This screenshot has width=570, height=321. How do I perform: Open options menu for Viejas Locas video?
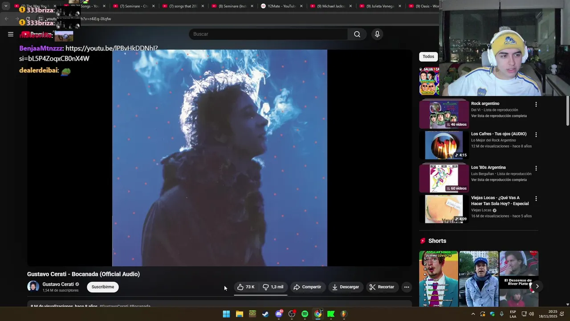[x=536, y=198]
